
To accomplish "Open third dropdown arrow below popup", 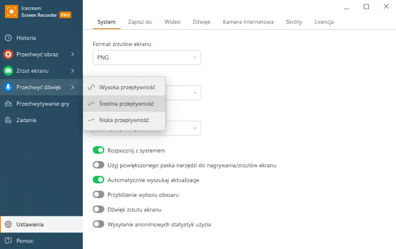I will [195, 128].
